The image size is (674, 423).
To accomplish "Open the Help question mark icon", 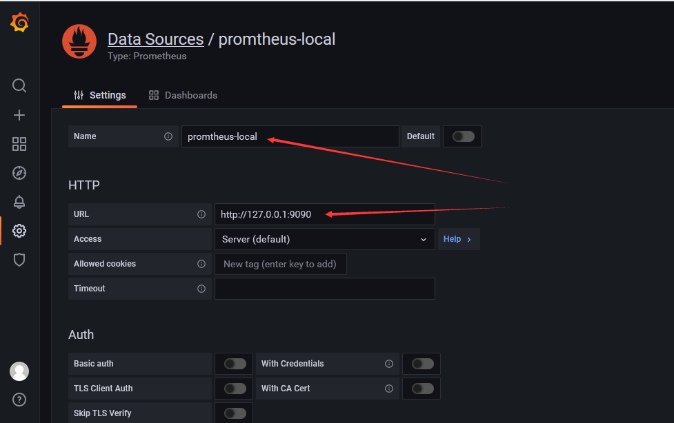I will (19, 400).
